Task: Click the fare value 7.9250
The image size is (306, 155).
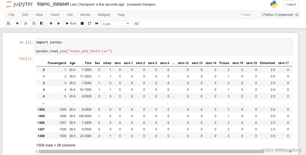Action: click(87, 83)
